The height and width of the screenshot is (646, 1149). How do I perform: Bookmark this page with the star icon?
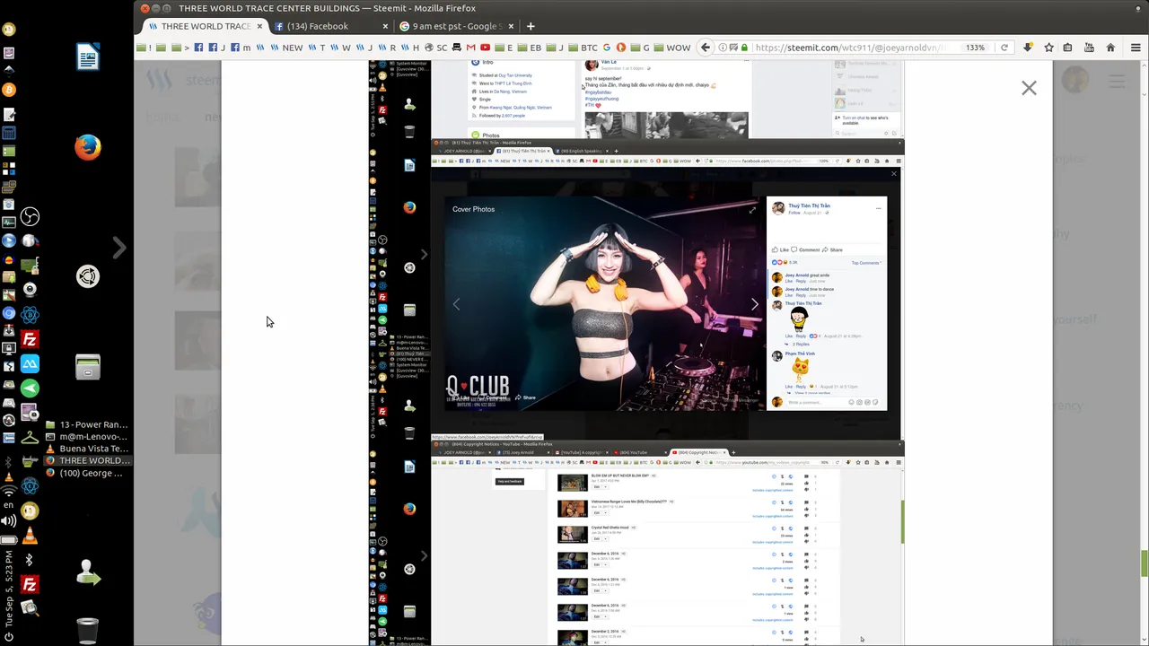[1048, 48]
